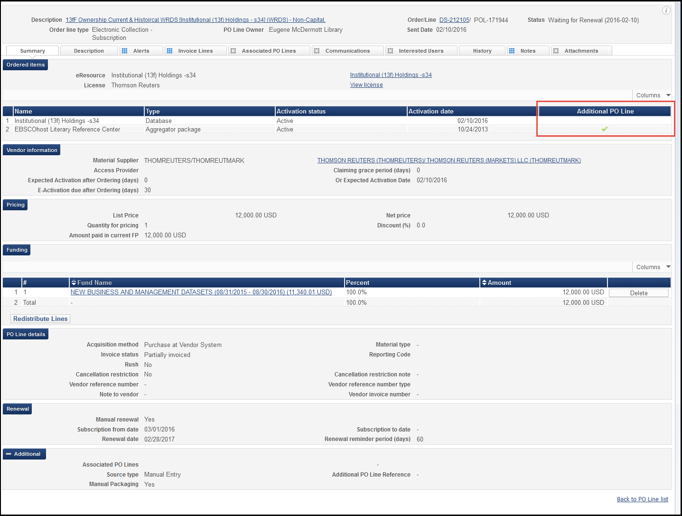Open the Communications tab
682x516 pixels.
pyautogui.click(x=347, y=51)
